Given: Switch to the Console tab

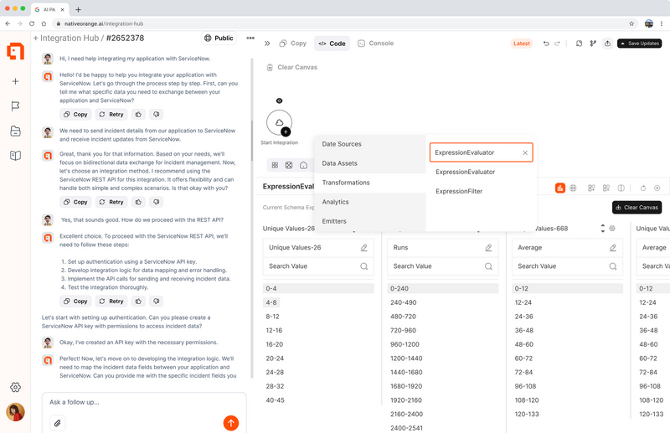Looking at the screenshot, I should [375, 44].
